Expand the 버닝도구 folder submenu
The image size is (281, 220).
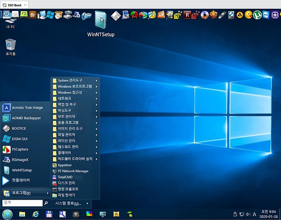75,111
